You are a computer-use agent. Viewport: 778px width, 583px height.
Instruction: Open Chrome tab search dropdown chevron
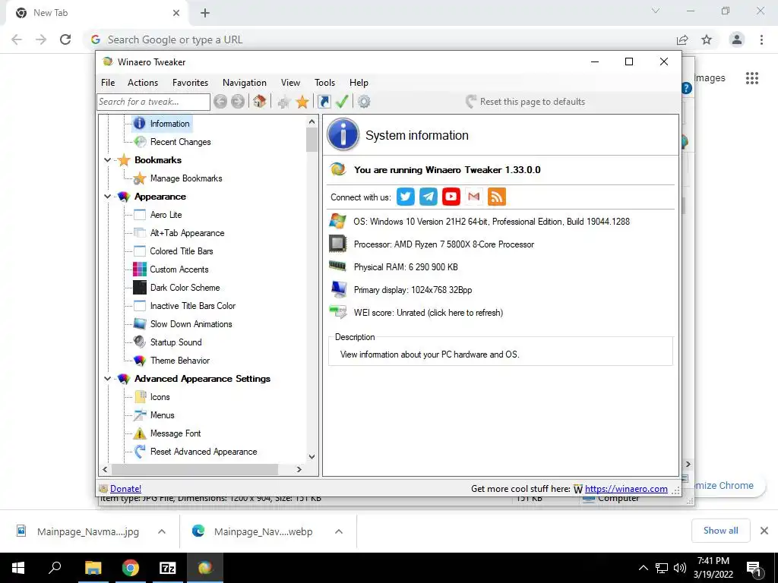pos(656,11)
